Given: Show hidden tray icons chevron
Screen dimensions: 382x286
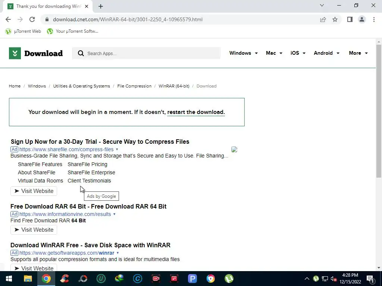Looking at the screenshot, I should (307, 279).
